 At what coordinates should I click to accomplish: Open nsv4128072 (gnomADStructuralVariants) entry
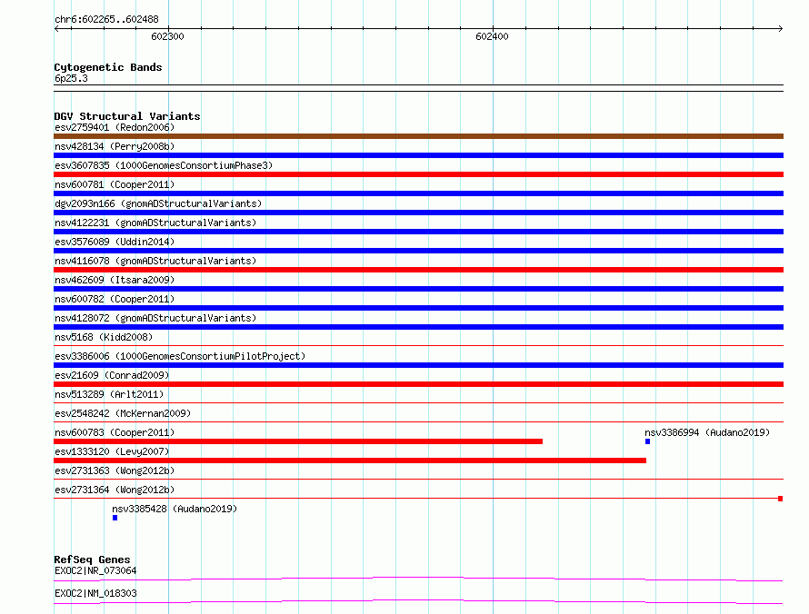155,318
